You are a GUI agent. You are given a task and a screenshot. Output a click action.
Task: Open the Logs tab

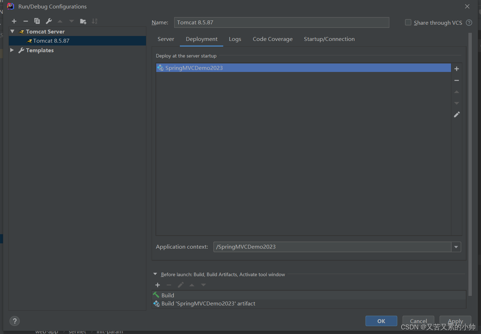coord(235,39)
